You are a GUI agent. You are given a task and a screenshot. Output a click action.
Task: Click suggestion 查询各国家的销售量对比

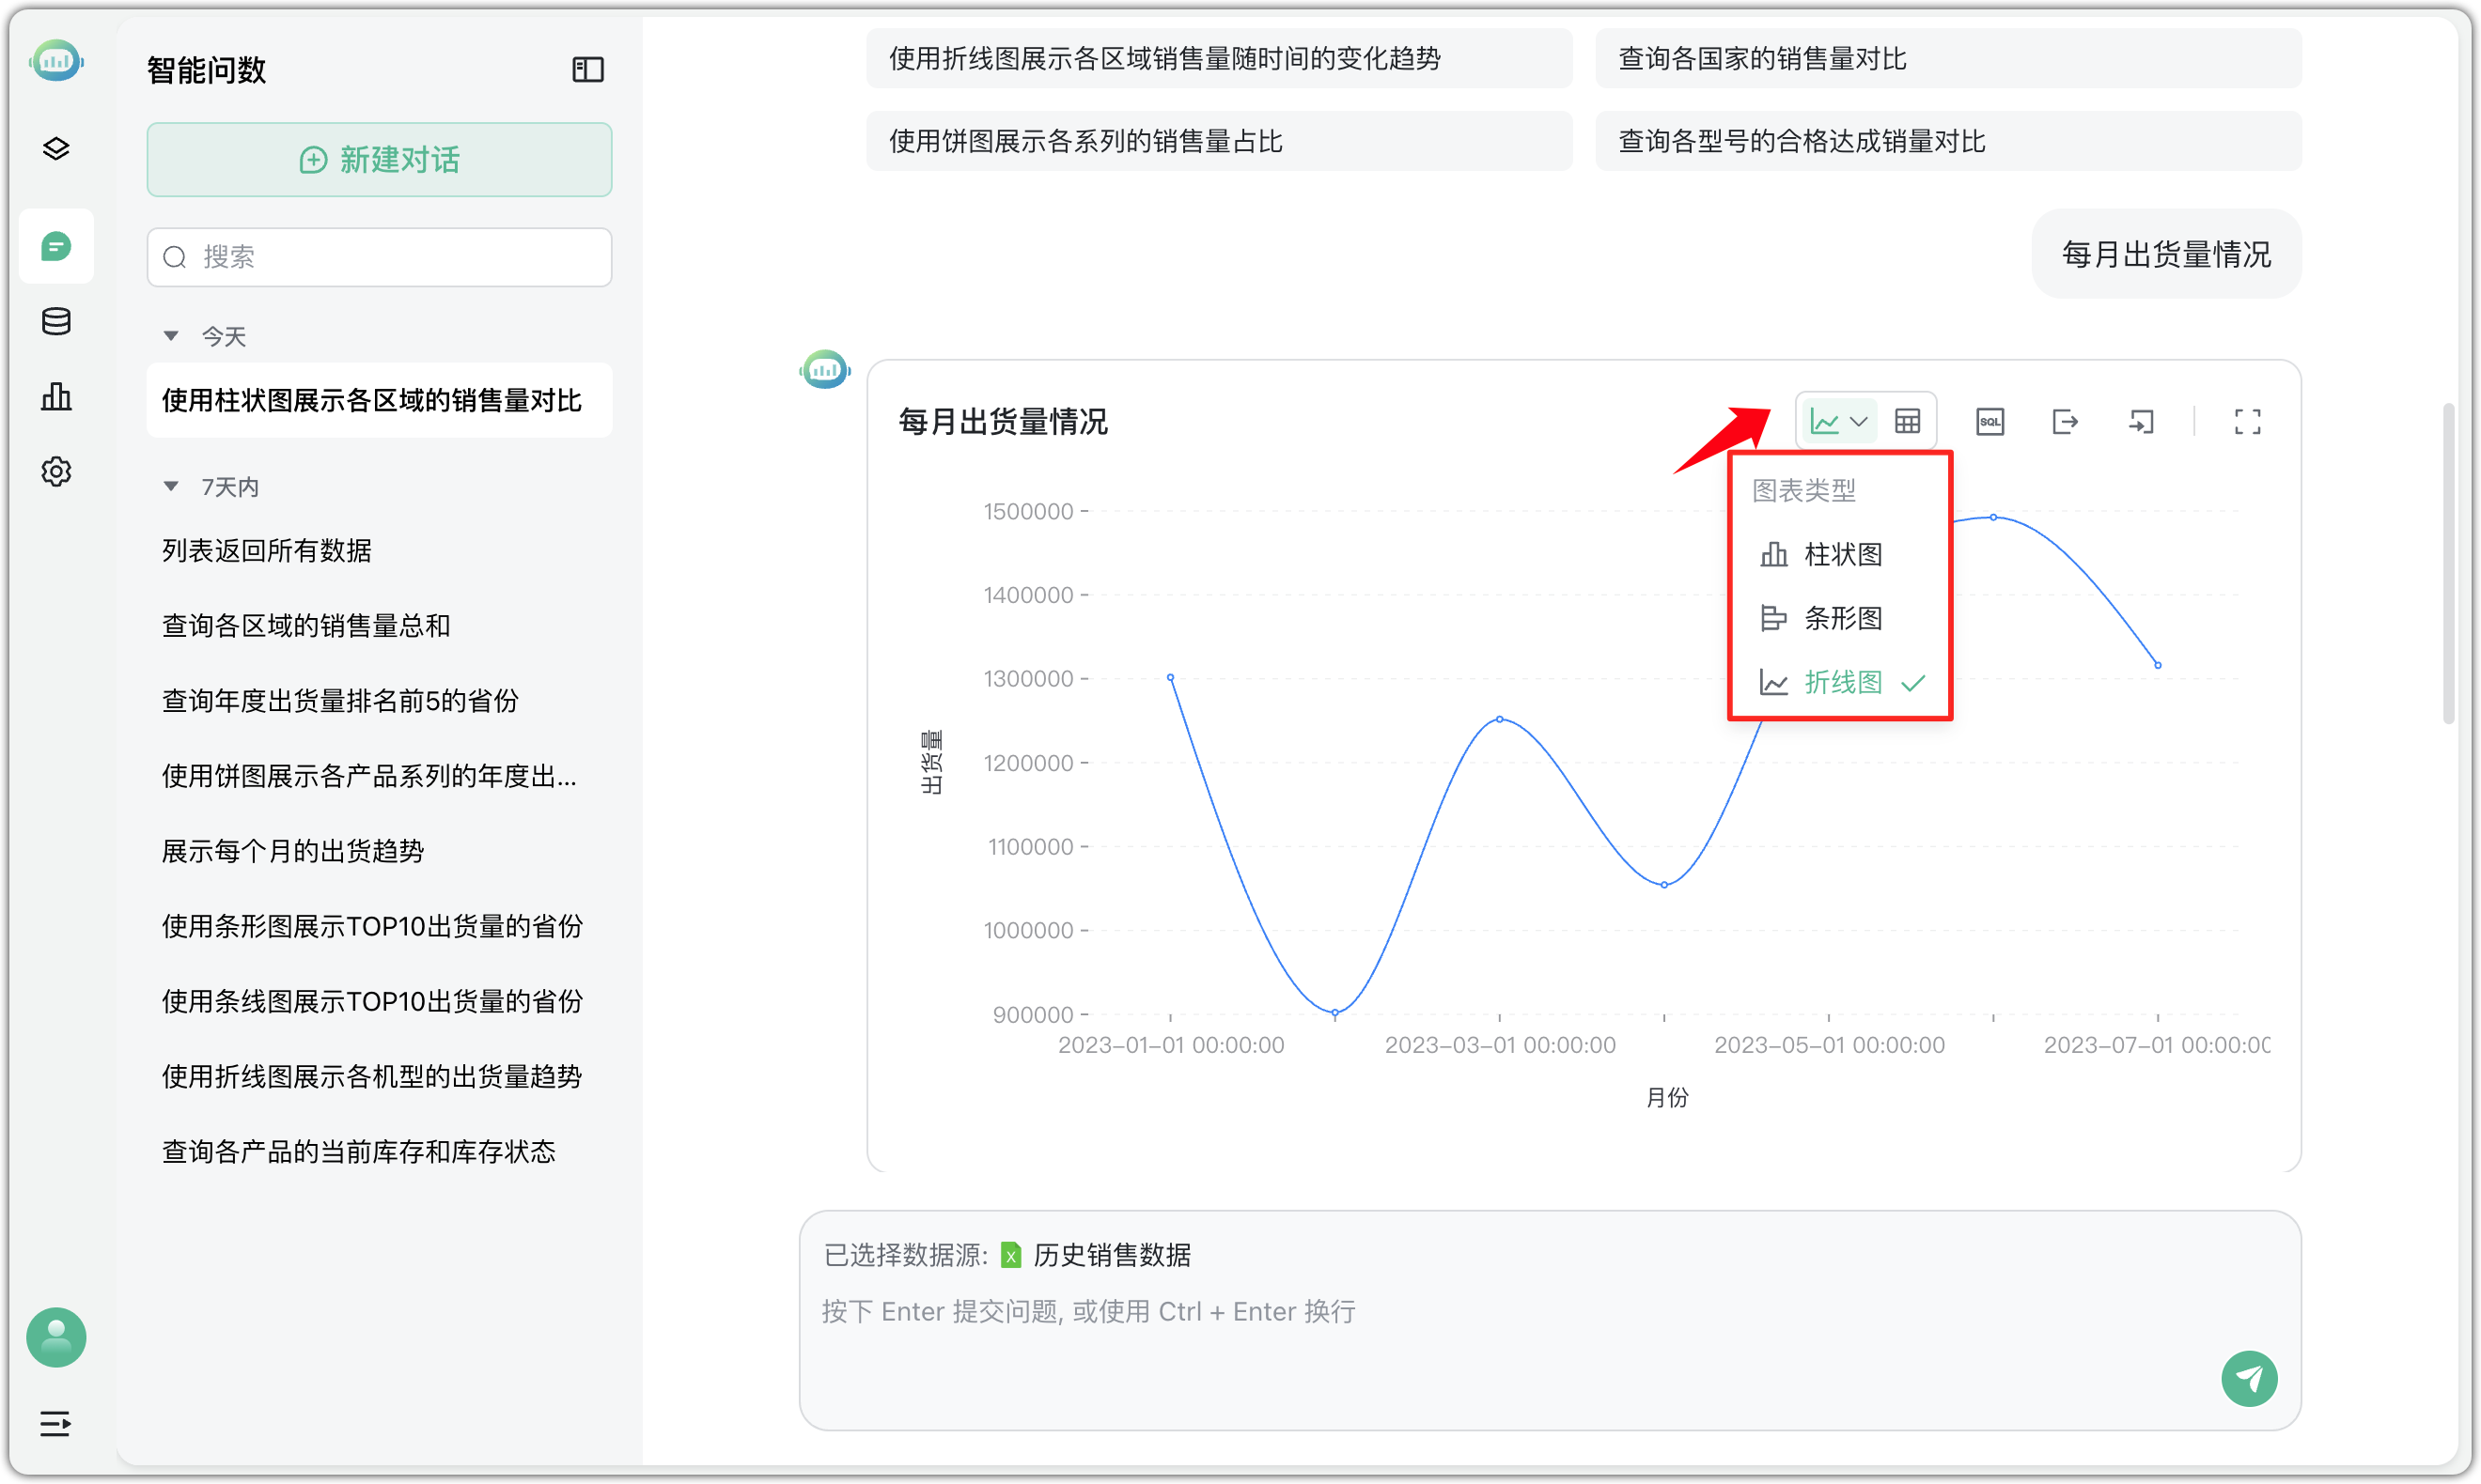coord(1945,58)
